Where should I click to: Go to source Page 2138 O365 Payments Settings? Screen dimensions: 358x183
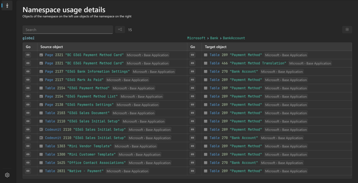point(28,105)
